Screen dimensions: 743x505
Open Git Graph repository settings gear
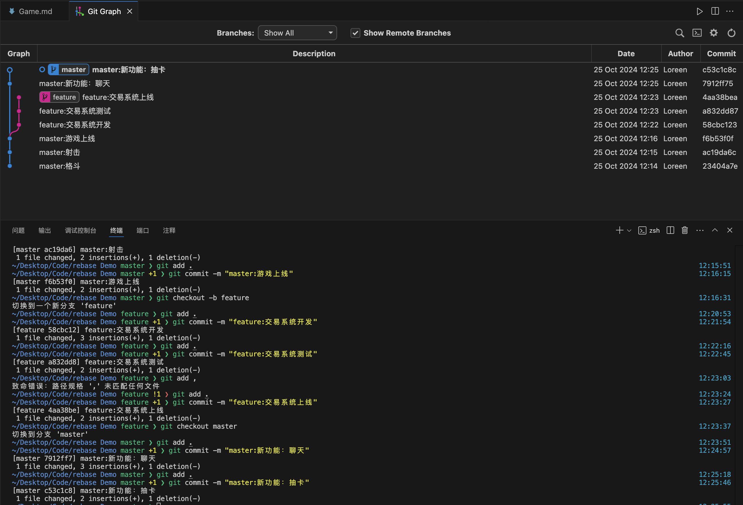pos(714,33)
